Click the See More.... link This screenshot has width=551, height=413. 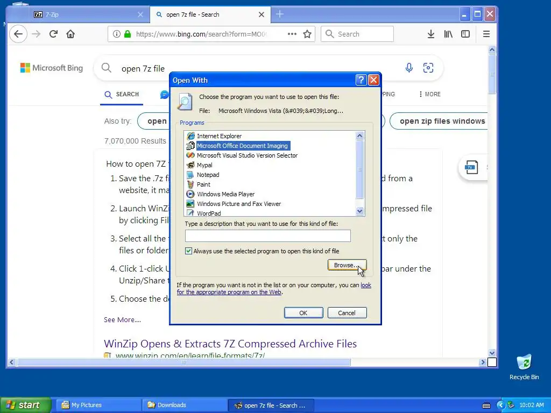122,319
